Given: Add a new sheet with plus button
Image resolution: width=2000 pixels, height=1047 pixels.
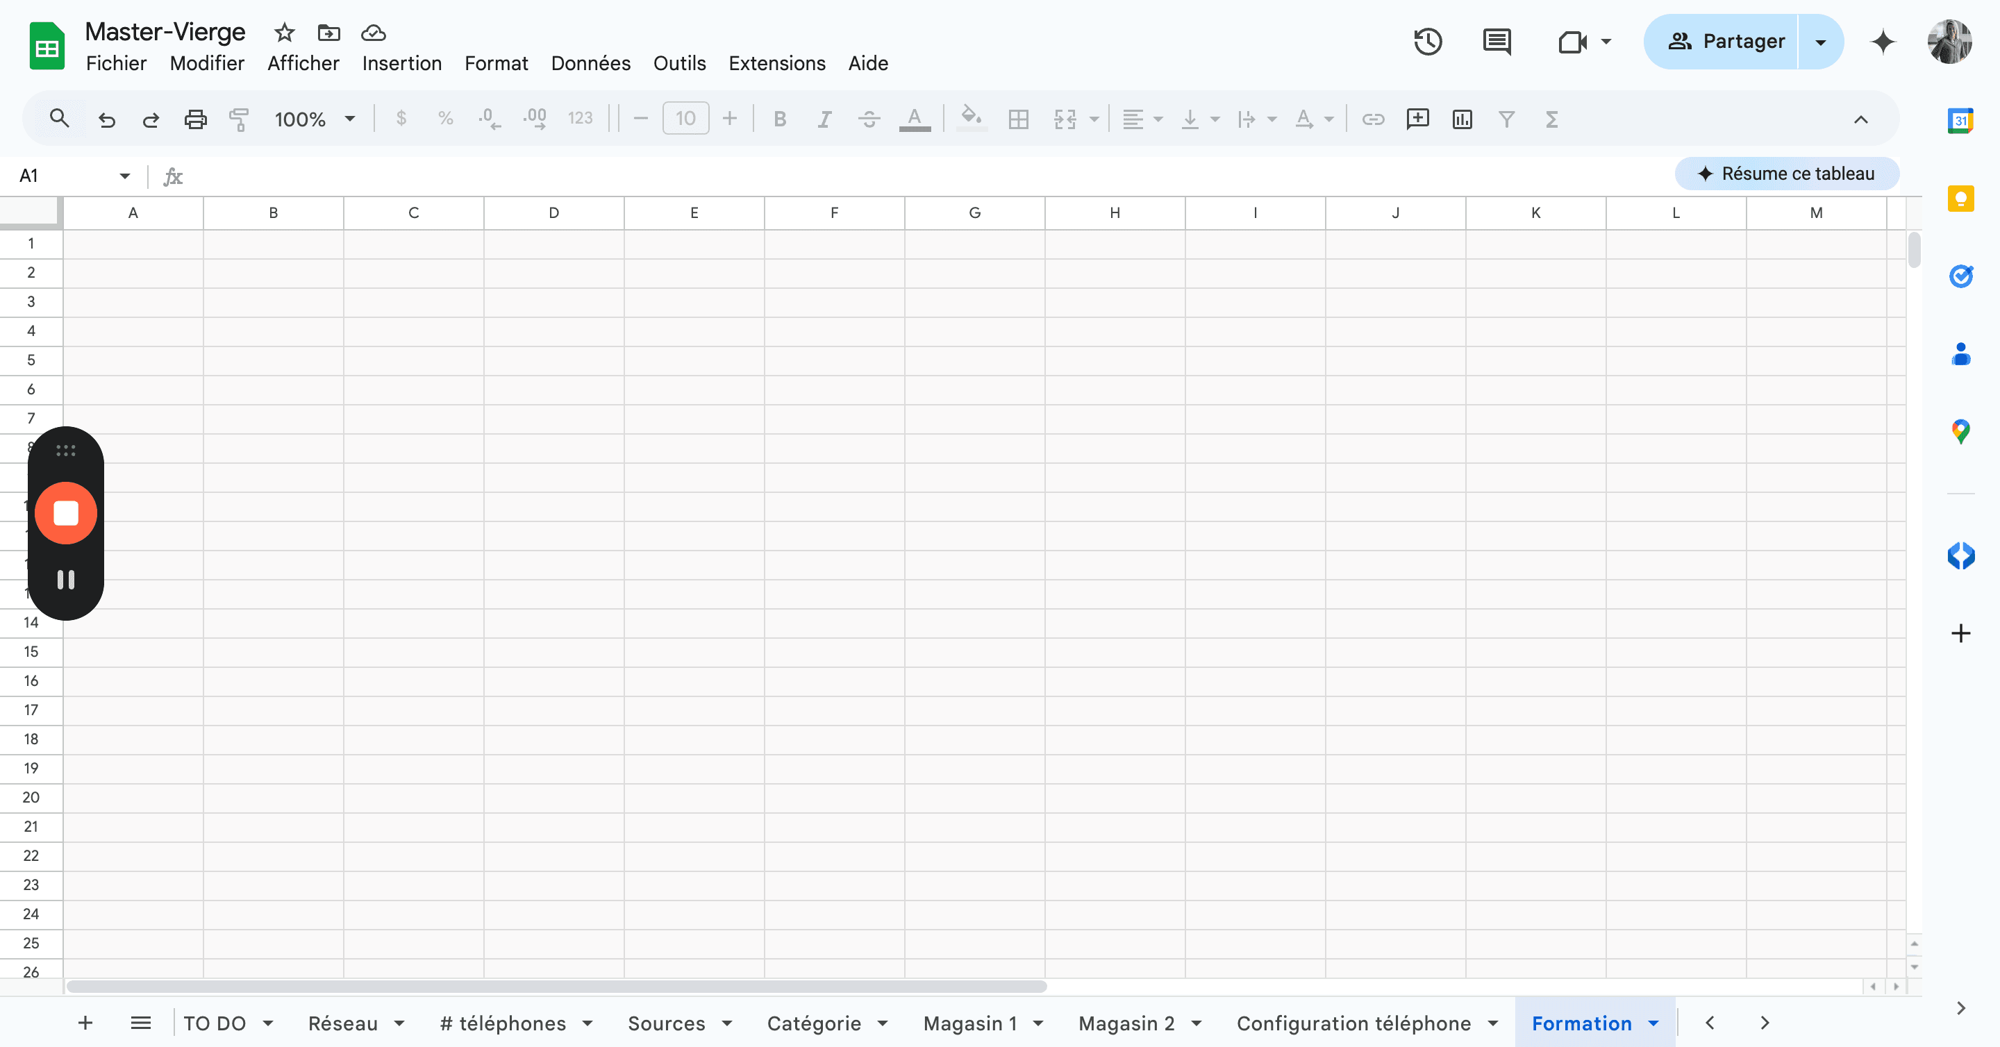Looking at the screenshot, I should (x=85, y=1023).
